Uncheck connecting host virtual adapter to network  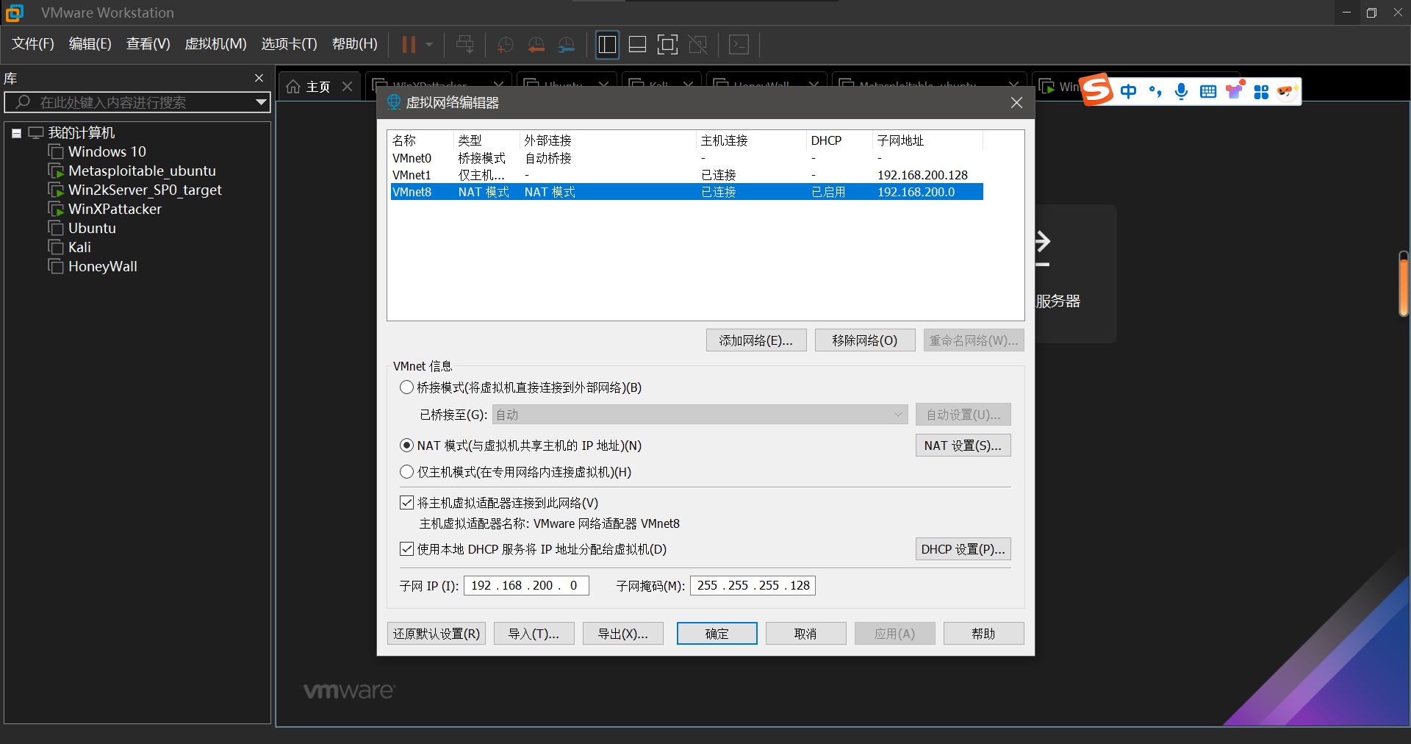pyautogui.click(x=407, y=503)
